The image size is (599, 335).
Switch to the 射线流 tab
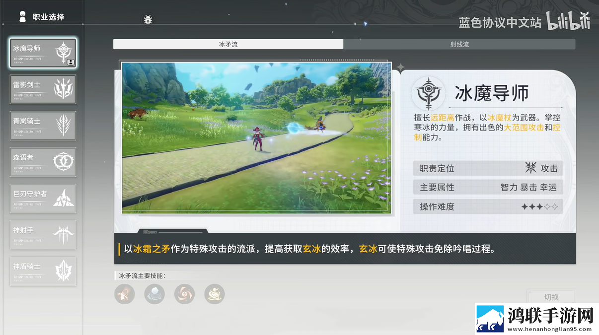pyautogui.click(x=459, y=44)
